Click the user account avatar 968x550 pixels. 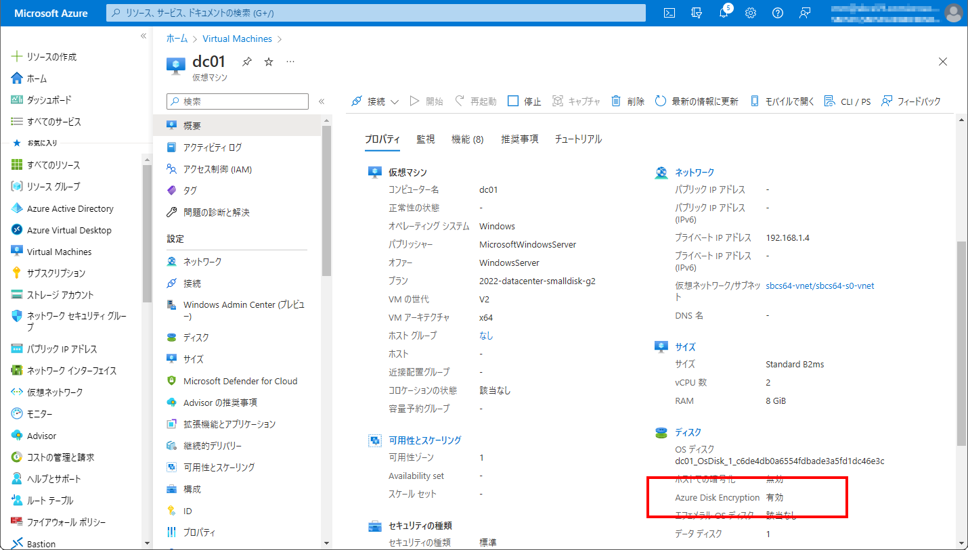tap(954, 13)
